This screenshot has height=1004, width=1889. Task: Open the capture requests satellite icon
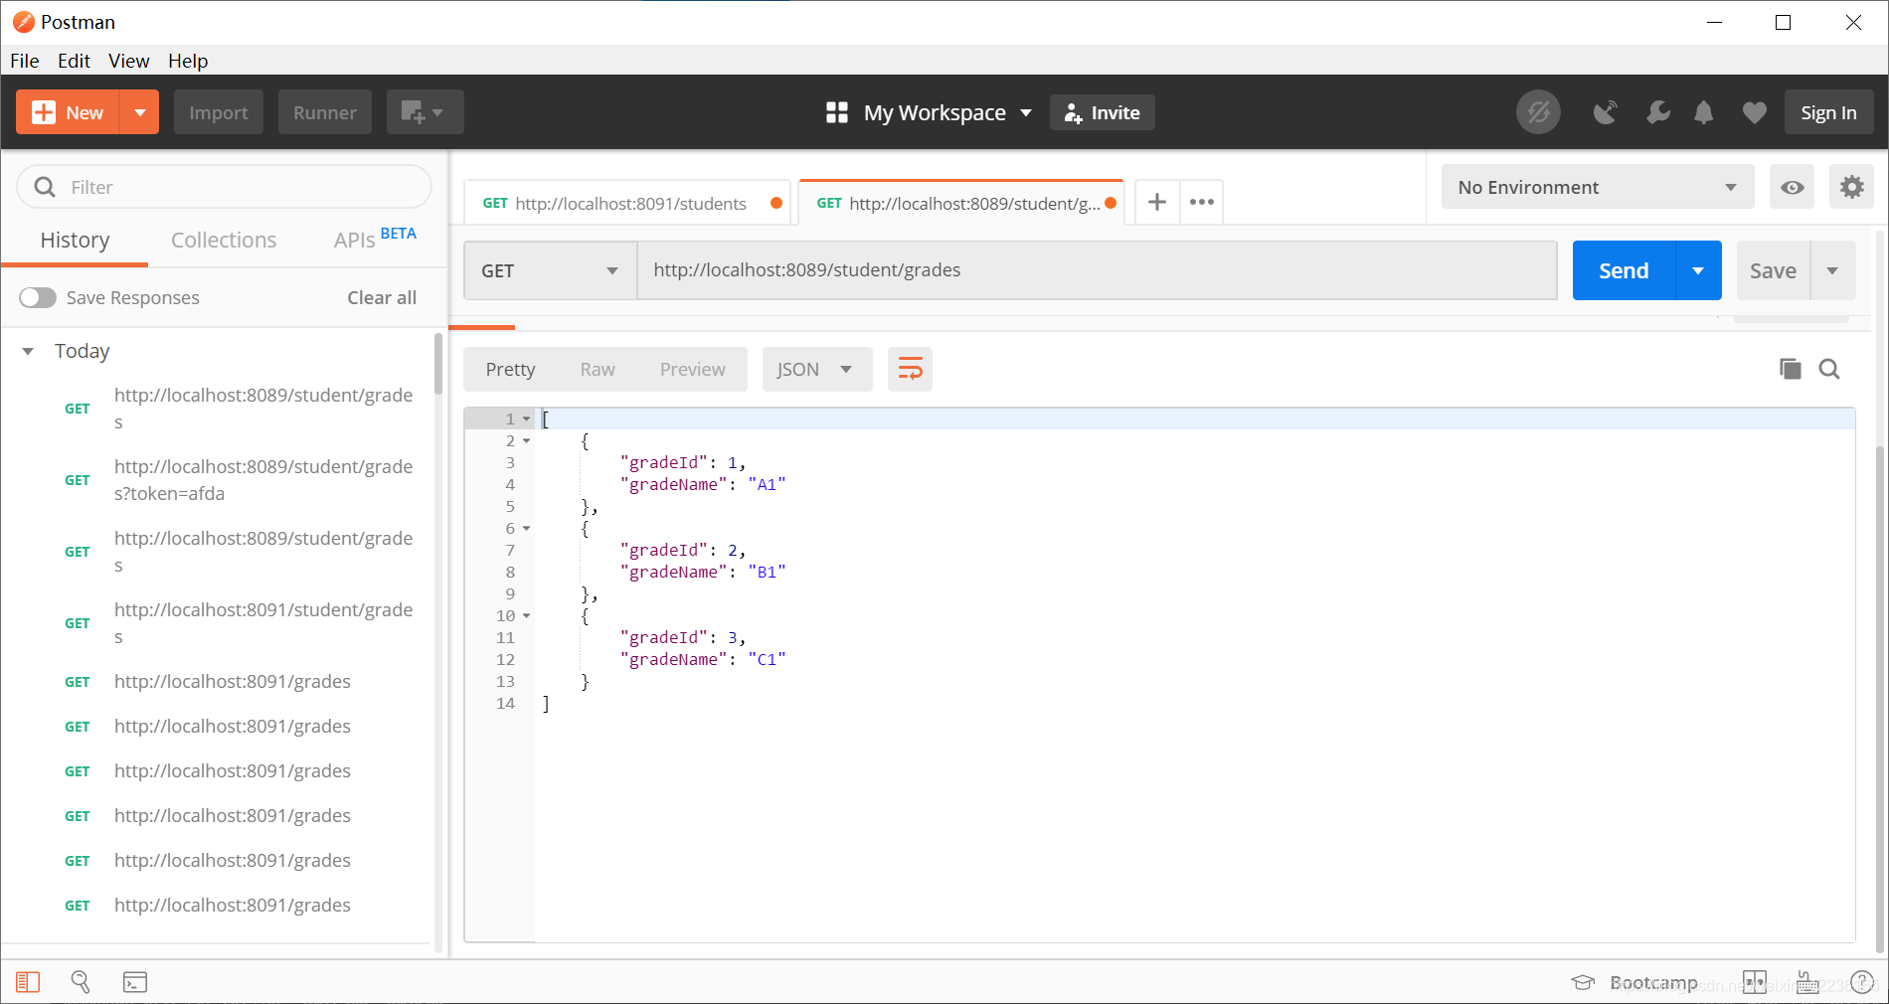[1605, 112]
